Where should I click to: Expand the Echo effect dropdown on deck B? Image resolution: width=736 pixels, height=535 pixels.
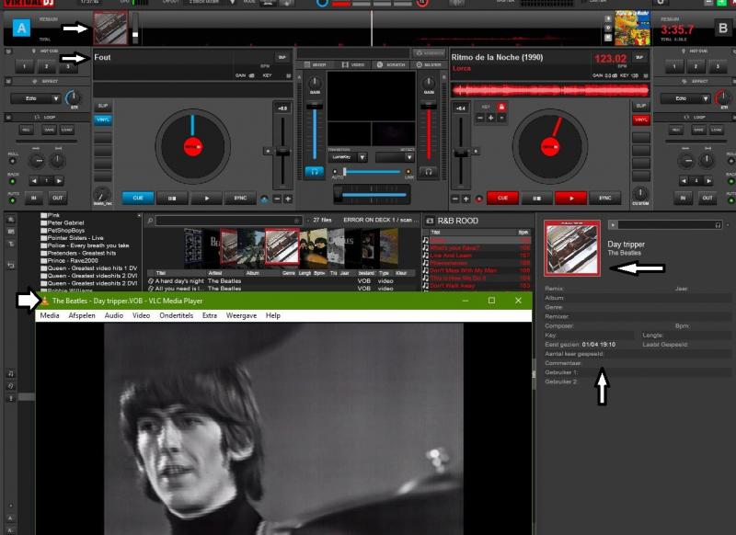click(705, 98)
